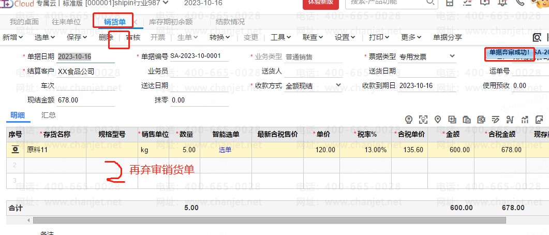Click the 税率 cell 13.00%
The width and height of the screenshot is (549, 235).
click(365, 150)
